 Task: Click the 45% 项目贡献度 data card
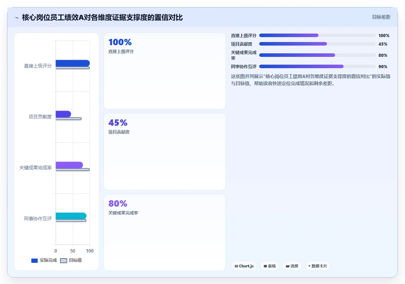coord(165,152)
